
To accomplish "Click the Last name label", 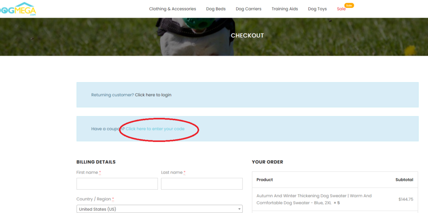I will point(173,172).
